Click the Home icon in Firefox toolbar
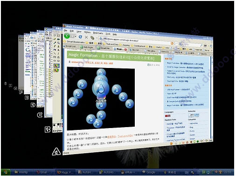This screenshot has height=176, width=236. [x=92, y=38]
